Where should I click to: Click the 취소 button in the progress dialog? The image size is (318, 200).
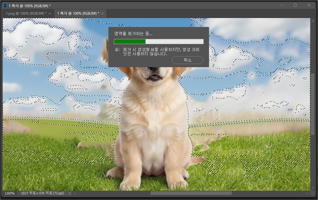coord(187,60)
